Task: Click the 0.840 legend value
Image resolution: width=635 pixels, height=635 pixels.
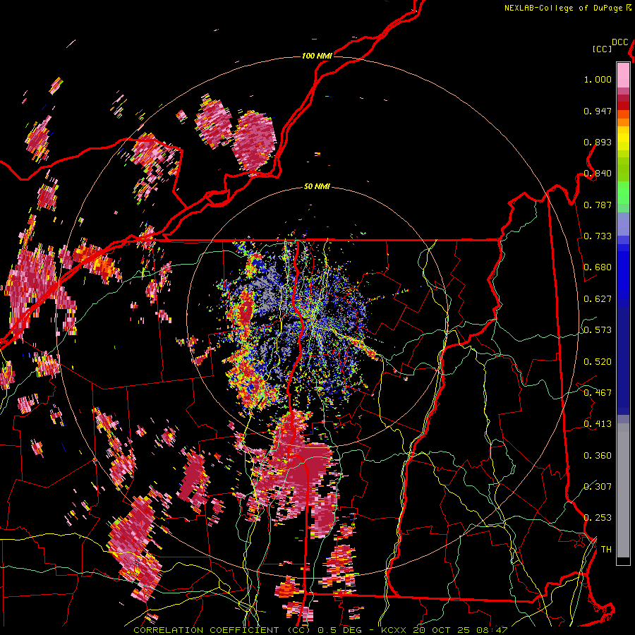Action: click(x=598, y=174)
